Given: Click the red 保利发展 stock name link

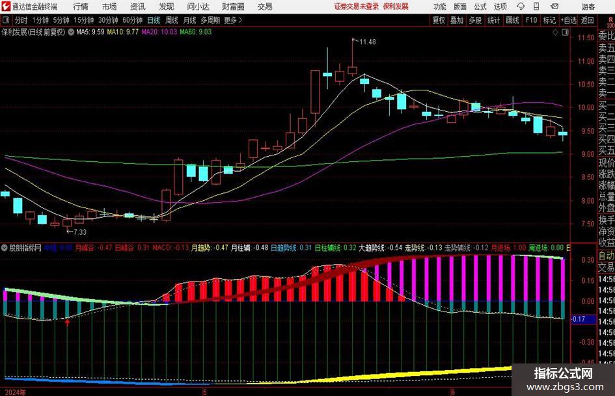Looking at the screenshot, I should (x=396, y=7).
